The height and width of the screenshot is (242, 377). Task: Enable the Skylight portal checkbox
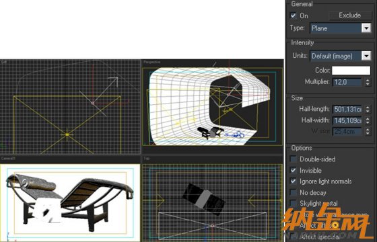(x=293, y=203)
